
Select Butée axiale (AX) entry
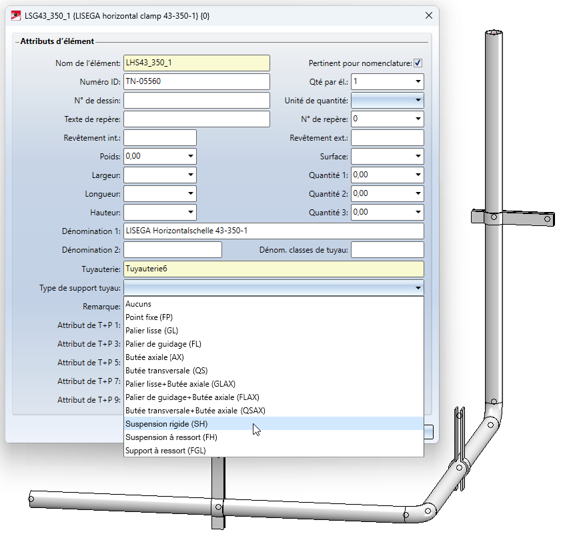coord(273,357)
